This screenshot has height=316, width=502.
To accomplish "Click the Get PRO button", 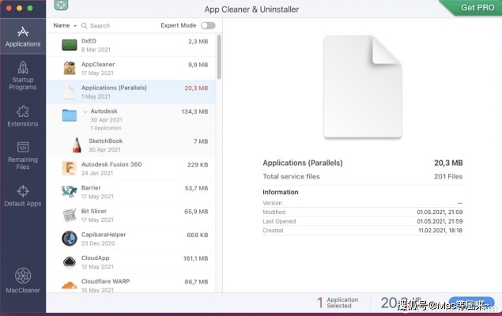I will (x=471, y=7).
